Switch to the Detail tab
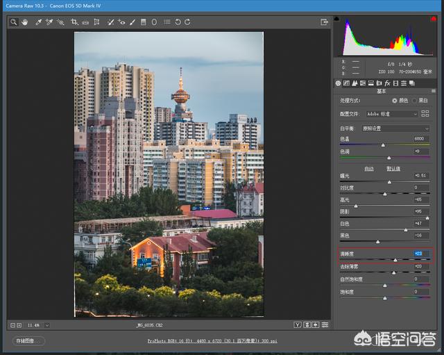This screenshot has height=355, width=444. click(355, 83)
